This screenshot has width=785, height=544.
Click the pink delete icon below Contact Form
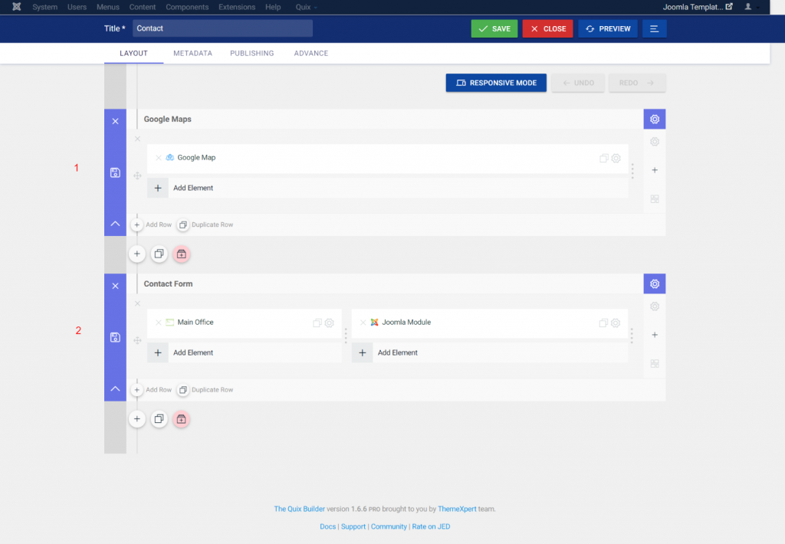click(181, 419)
